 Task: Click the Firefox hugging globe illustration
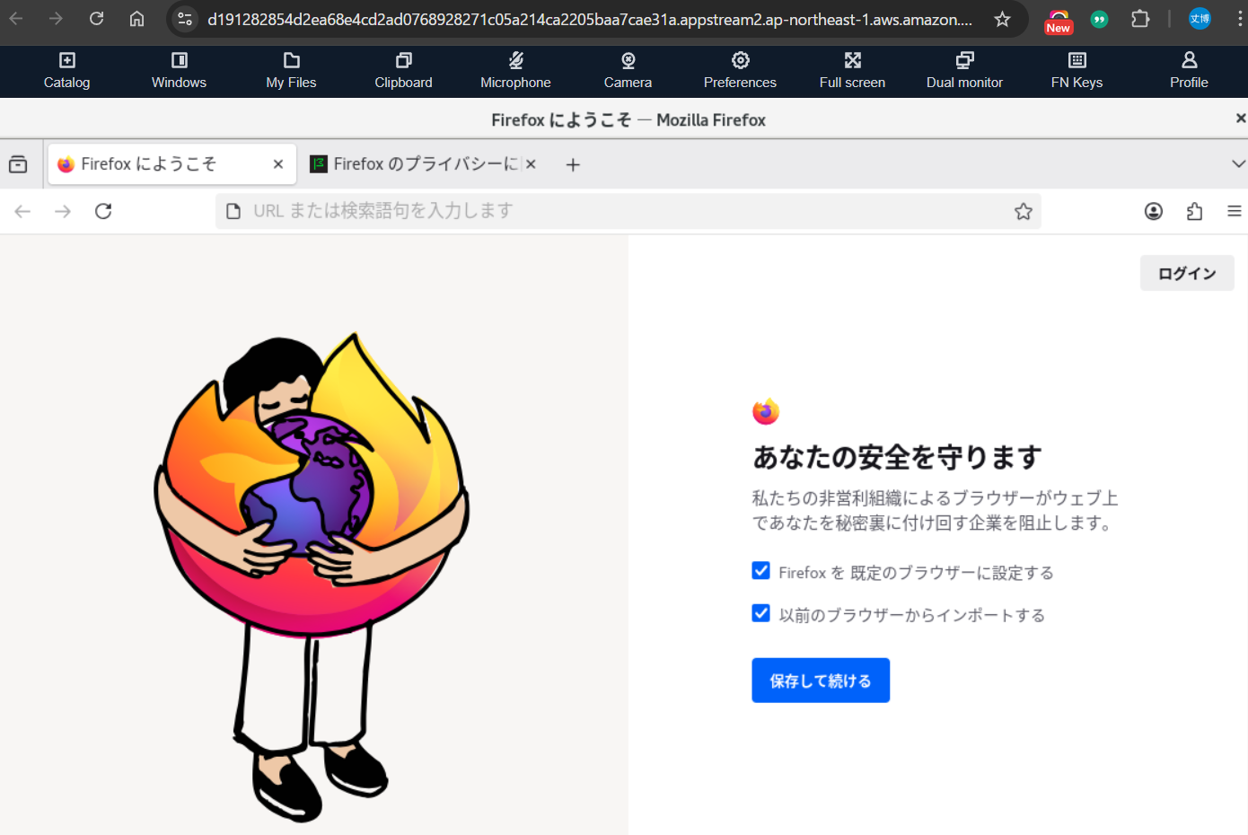pos(312,576)
